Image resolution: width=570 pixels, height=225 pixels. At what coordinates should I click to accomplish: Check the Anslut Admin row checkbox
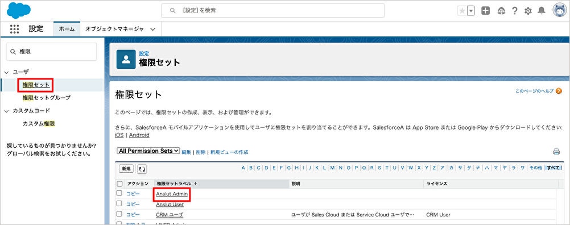119,193
